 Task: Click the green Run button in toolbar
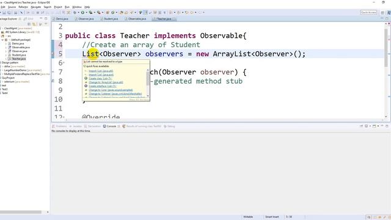[82, 12]
